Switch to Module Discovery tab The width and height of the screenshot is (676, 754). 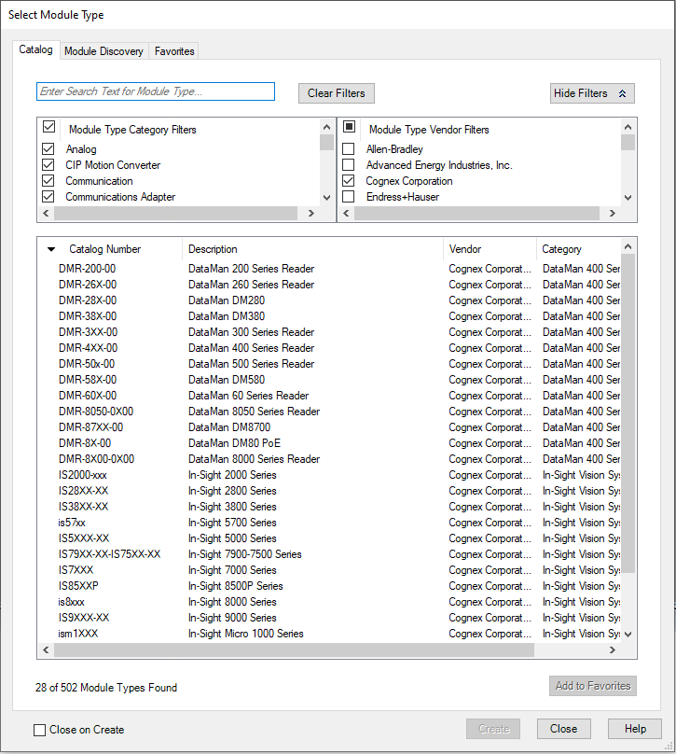103,51
